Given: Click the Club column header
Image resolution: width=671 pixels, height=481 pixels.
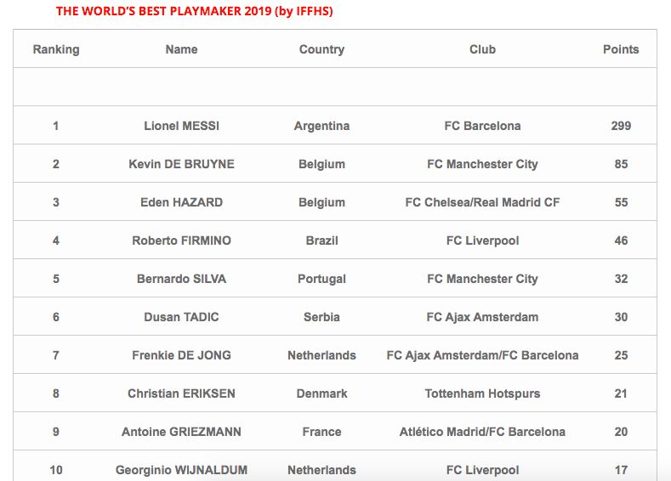Looking at the screenshot, I should (482, 49).
